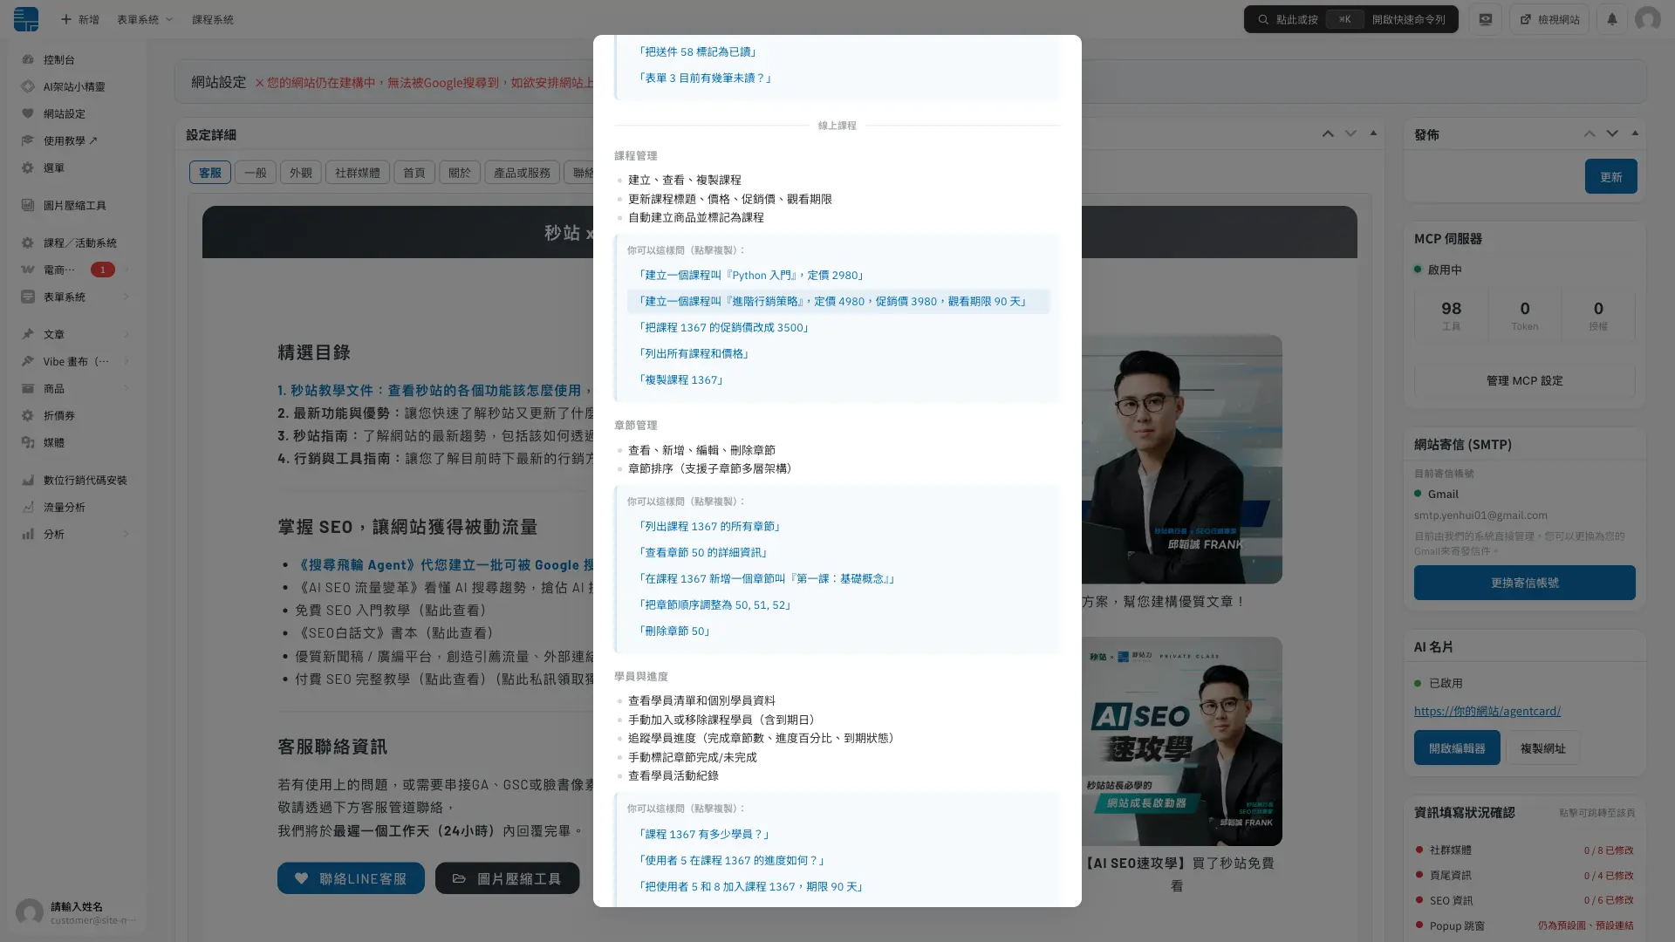Open 商品 in sidebar
The image size is (1675, 942).
pos(54,388)
